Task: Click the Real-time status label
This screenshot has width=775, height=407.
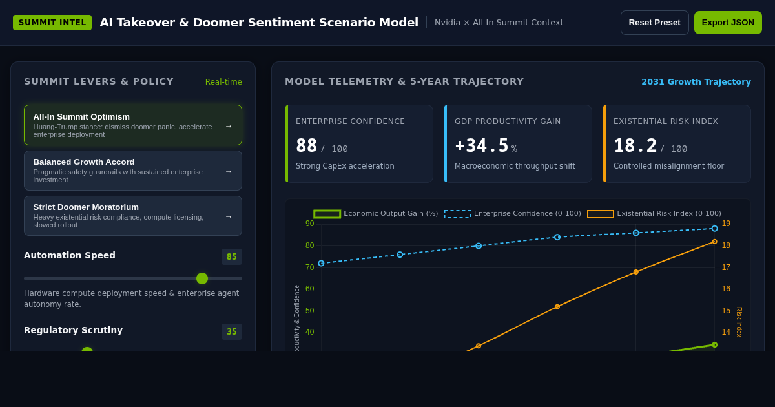Action: (223, 82)
